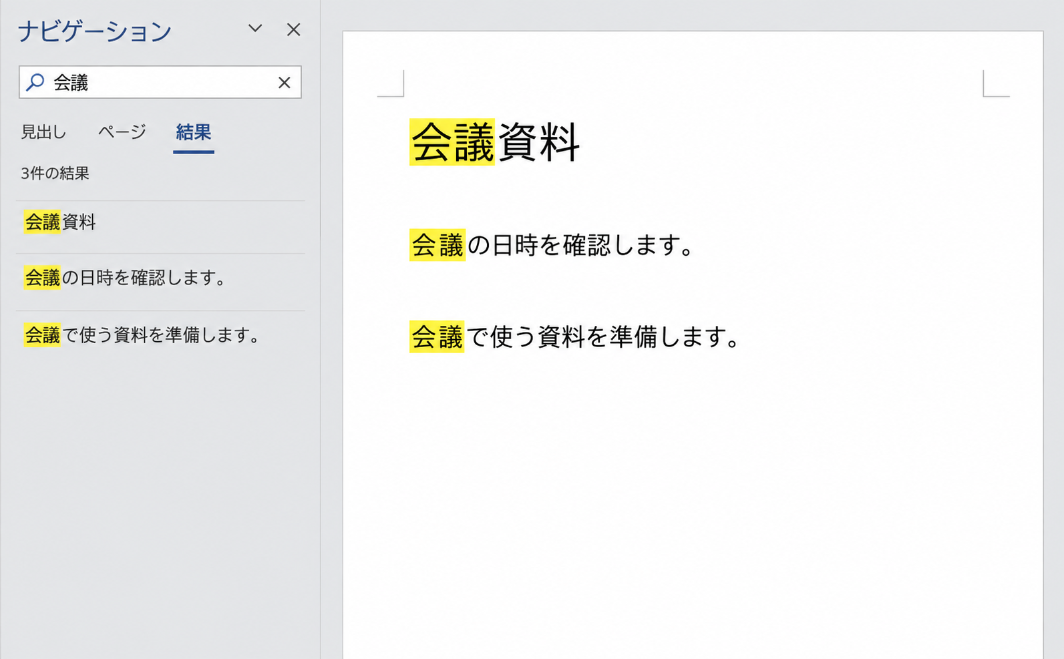
Task: Close the ナビゲーション pane
Action: click(x=293, y=29)
